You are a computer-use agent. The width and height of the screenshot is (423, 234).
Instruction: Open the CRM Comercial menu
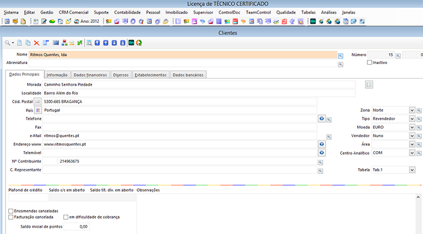pyautogui.click(x=73, y=13)
